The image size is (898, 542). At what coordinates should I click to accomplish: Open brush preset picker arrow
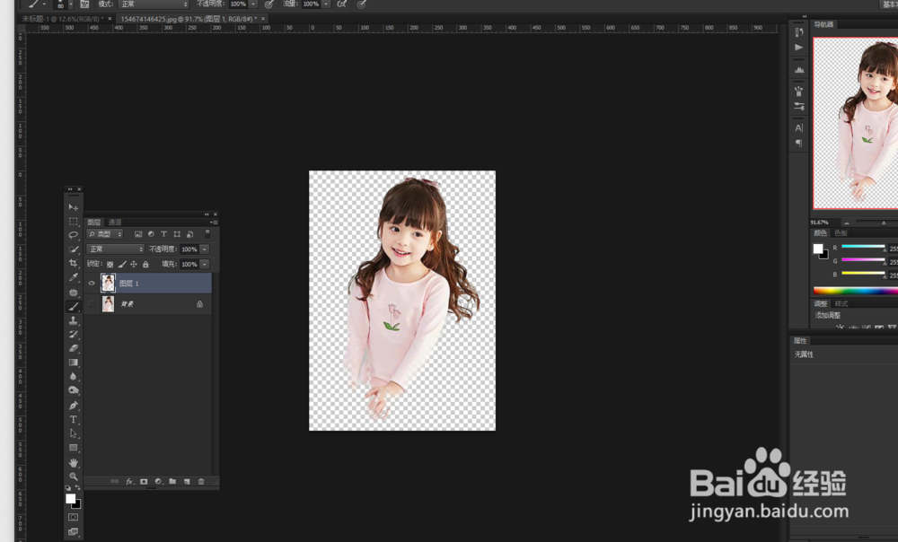70,4
